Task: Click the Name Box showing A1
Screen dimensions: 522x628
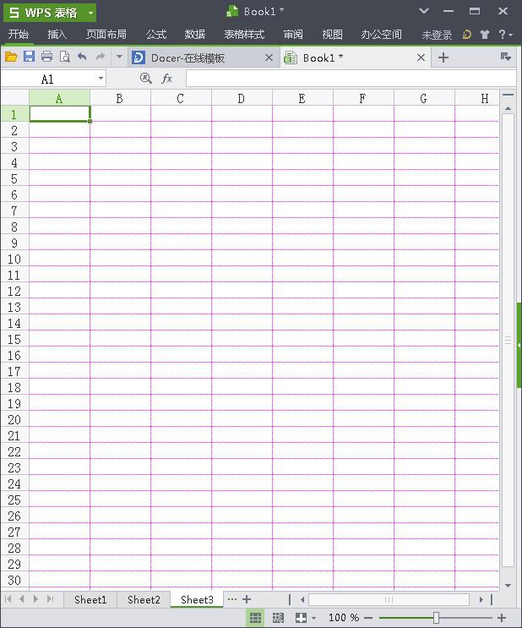Action: pos(48,79)
